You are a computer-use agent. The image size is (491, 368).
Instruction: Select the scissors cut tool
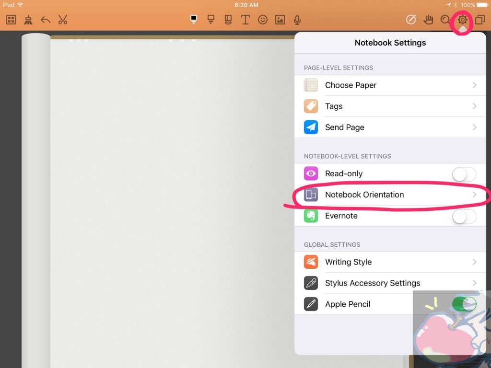coord(62,20)
